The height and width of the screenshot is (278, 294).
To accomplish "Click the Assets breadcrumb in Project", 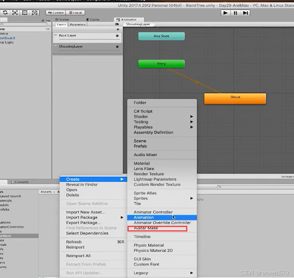I will tap(46, 192).
